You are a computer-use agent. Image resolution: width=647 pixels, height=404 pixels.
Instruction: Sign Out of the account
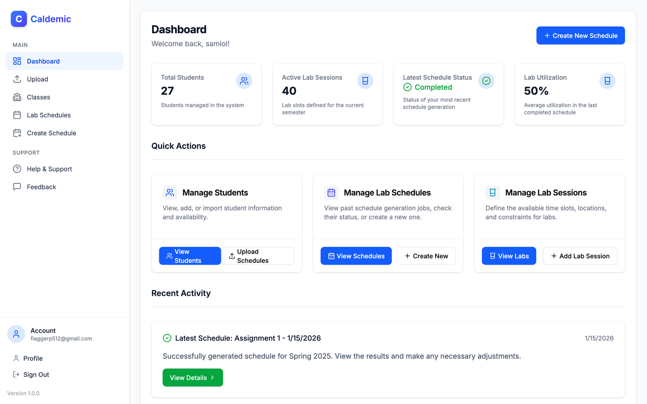pos(64,375)
